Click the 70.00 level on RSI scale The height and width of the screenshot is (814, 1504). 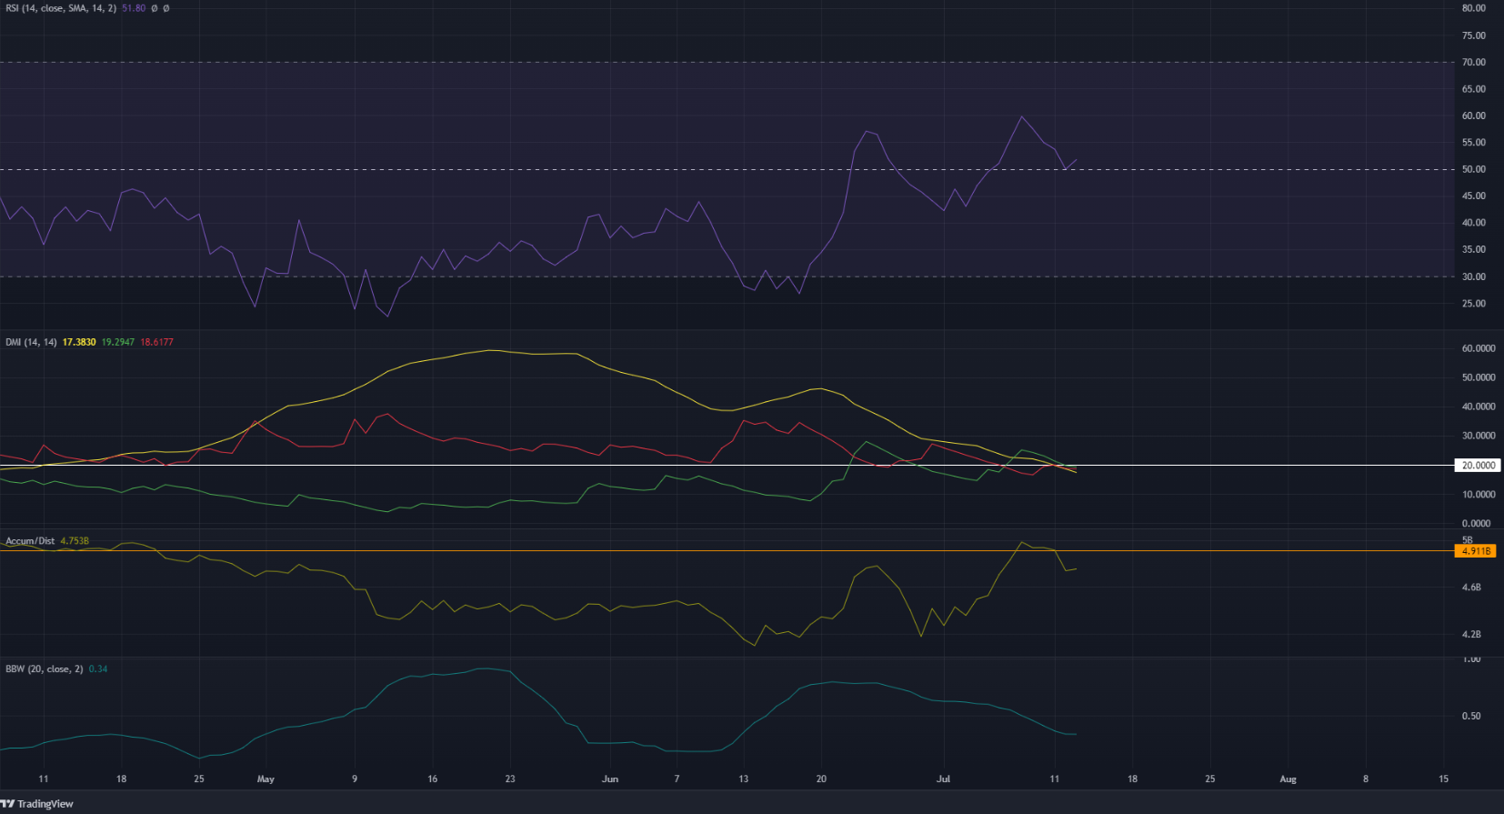(1473, 63)
